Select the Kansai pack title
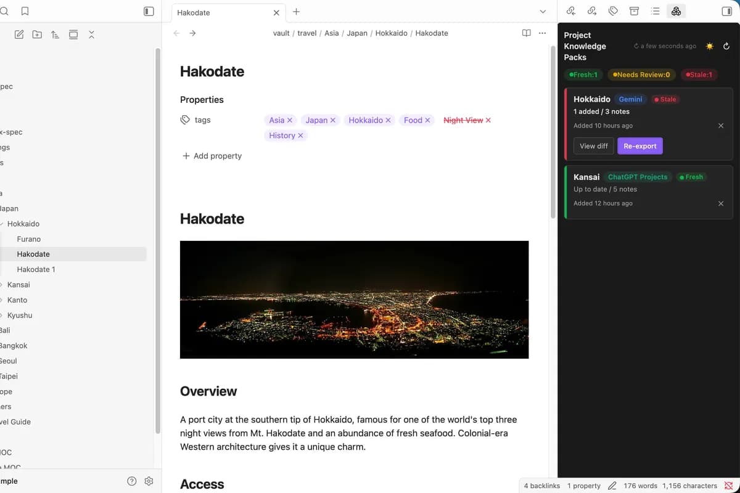 pos(586,177)
